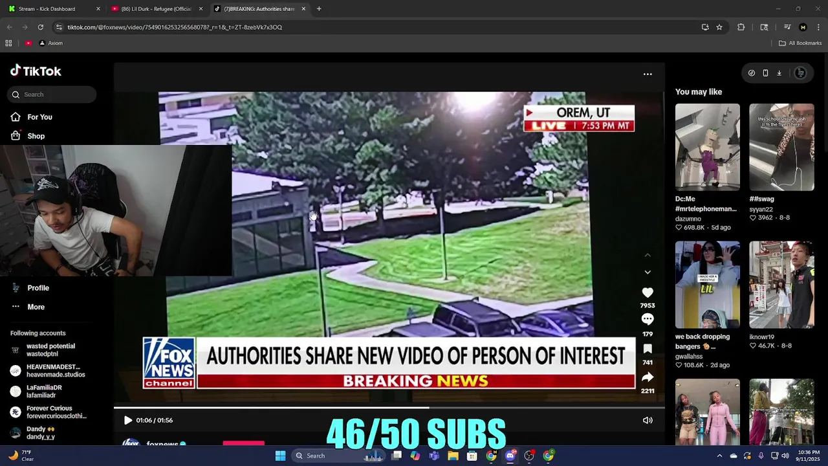The height and width of the screenshot is (466, 828).
Task: Click the TikTok coin icon in top pill
Action: click(751, 73)
